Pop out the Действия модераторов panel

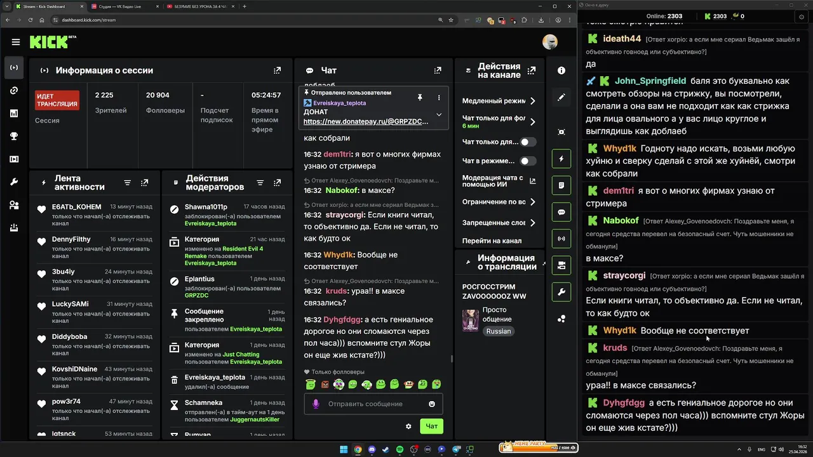point(278,183)
